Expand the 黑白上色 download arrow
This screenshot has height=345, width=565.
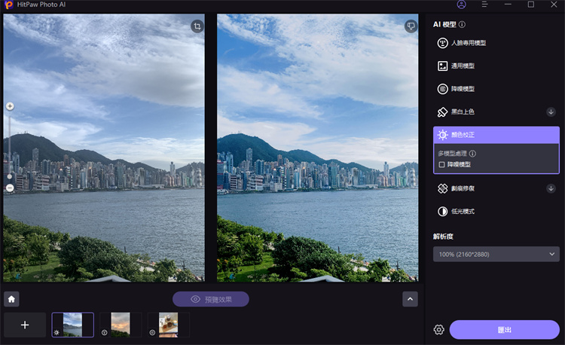point(551,111)
